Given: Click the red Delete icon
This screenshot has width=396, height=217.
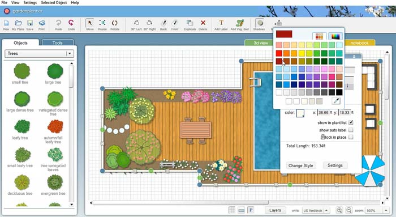Looking at the screenshot, I should 203,23.
